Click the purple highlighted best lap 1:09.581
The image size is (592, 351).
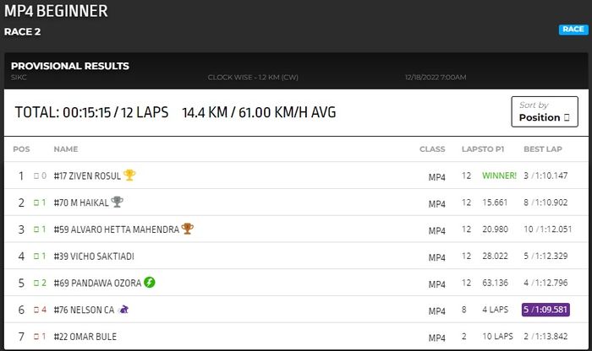pos(545,310)
